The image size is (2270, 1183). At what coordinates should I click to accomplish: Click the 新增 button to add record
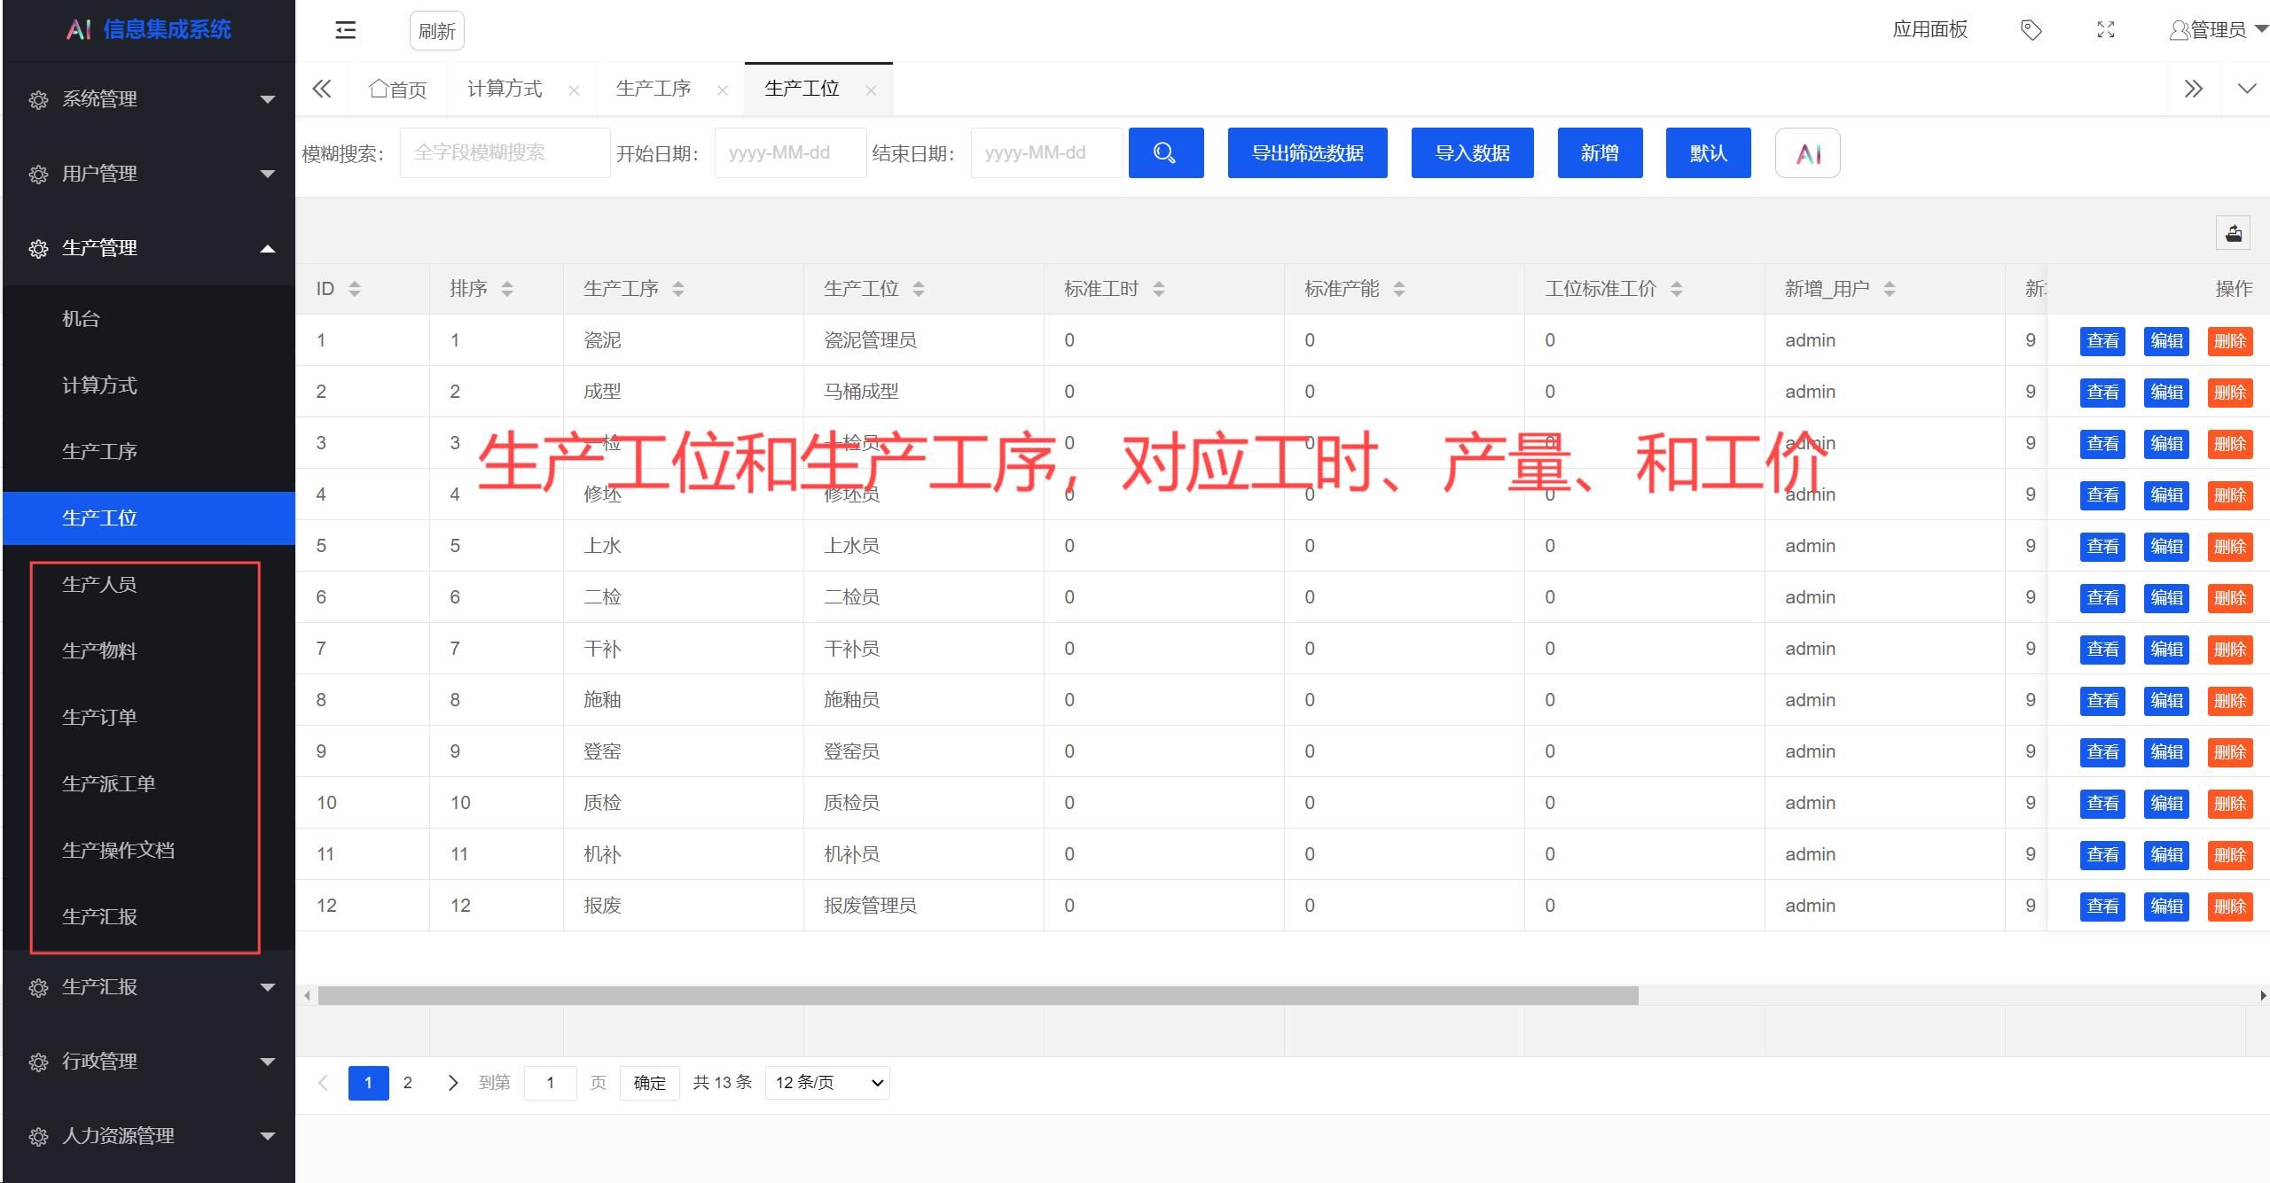(1601, 152)
